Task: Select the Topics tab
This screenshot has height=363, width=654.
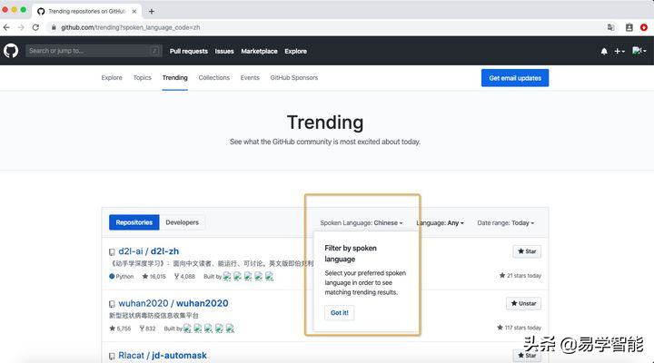Action: [143, 77]
